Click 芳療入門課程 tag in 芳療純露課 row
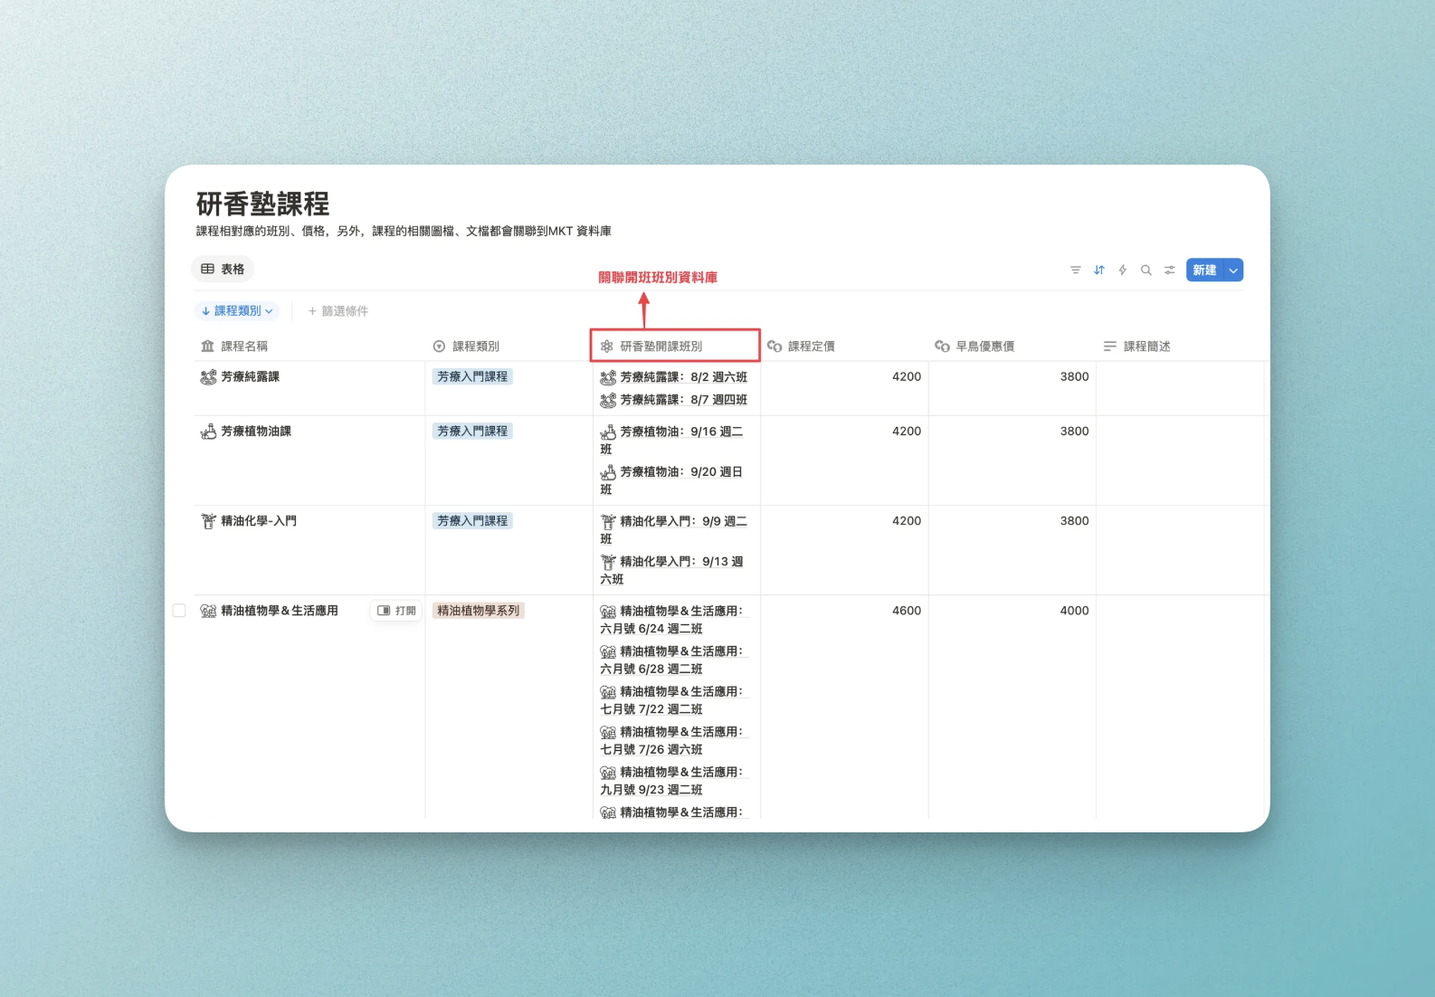Viewport: 1435px width, 997px height. point(472,376)
